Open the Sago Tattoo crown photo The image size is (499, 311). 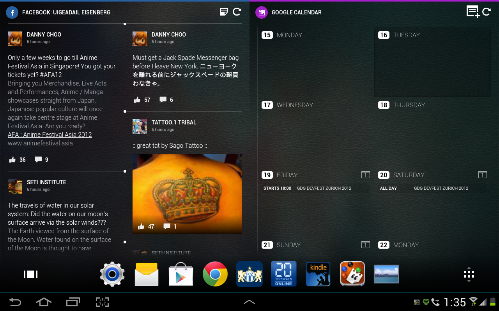tap(187, 194)
